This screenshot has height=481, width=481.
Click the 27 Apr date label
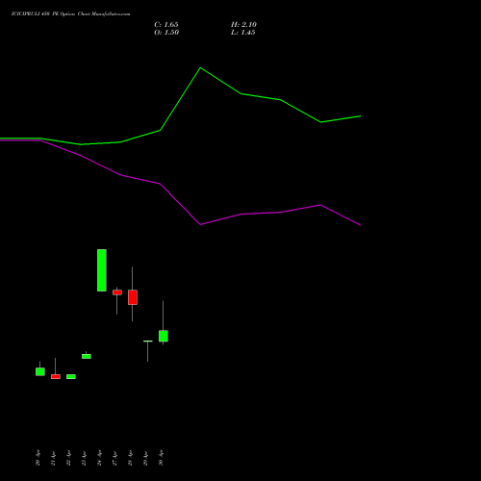pyautogui.click(x=114, y=458)
